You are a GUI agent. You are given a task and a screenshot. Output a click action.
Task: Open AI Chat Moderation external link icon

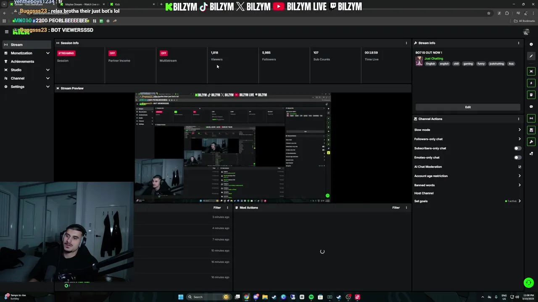520,167
